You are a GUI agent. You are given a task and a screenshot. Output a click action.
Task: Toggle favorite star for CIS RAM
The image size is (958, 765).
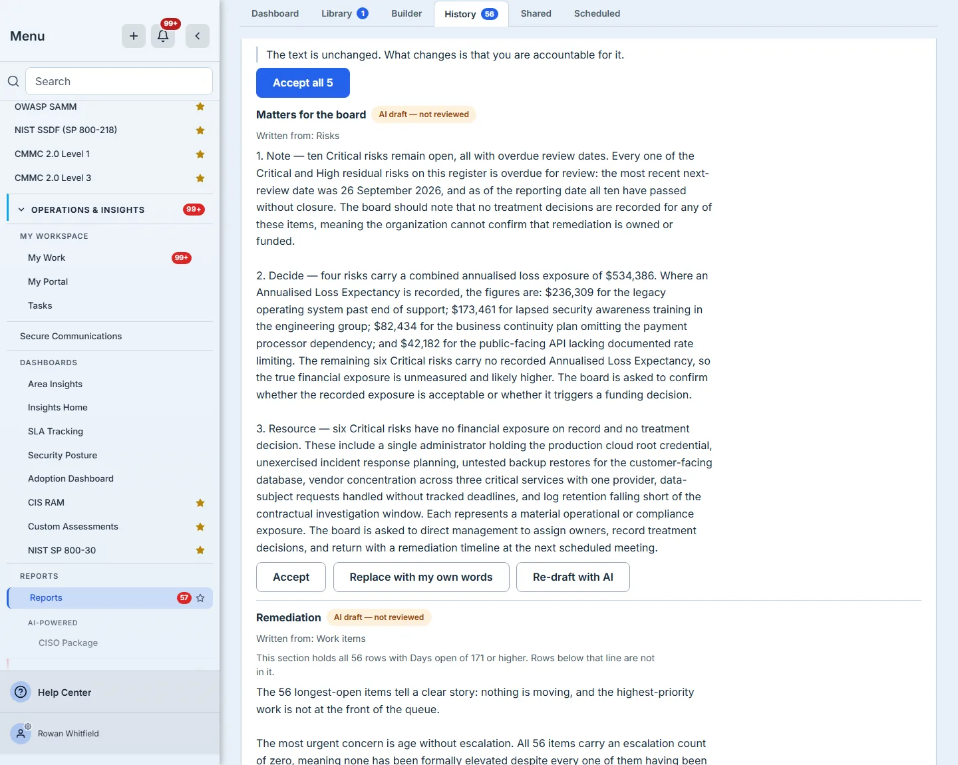pos(200,503)
